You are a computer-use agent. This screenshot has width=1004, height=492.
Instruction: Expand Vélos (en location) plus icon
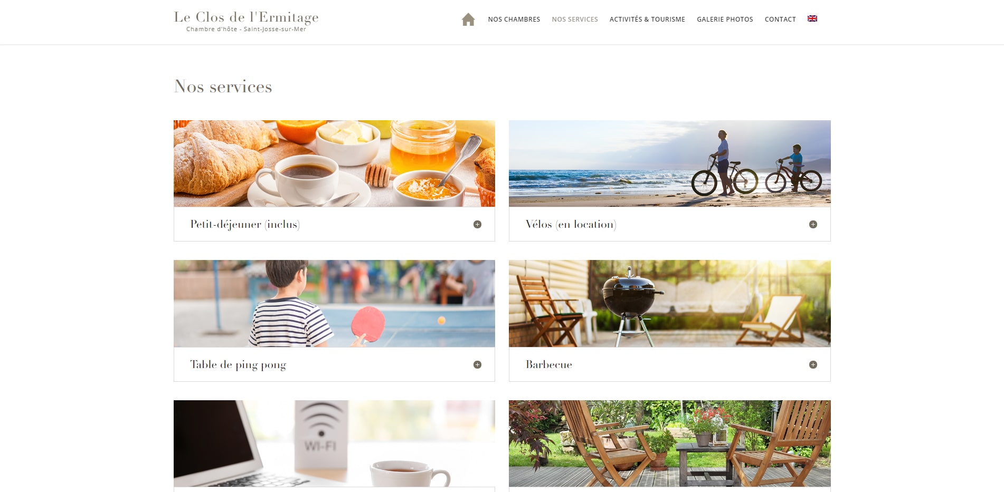[813, 224]
